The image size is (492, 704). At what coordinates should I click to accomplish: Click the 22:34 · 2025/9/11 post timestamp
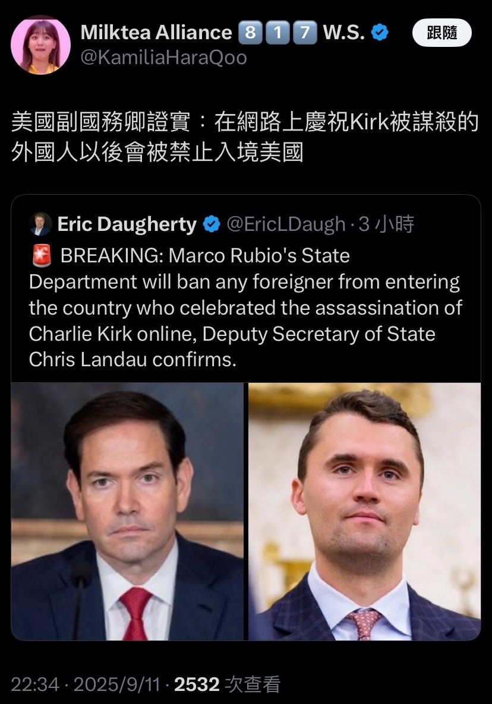pyautogui.click(x=86, y=684)
